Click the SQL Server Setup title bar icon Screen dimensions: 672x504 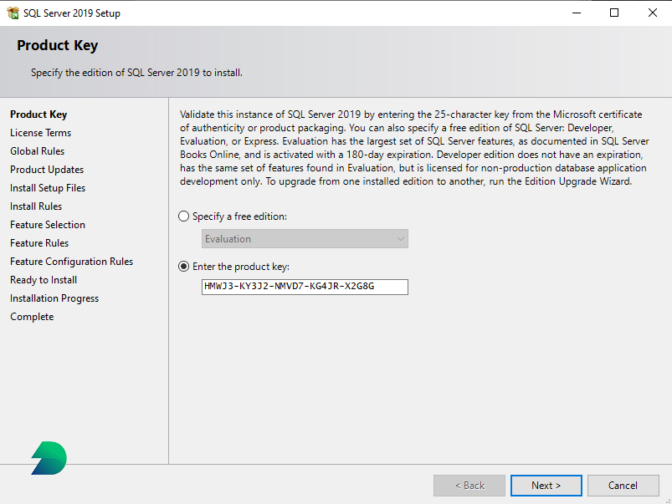tap(13, 13)
